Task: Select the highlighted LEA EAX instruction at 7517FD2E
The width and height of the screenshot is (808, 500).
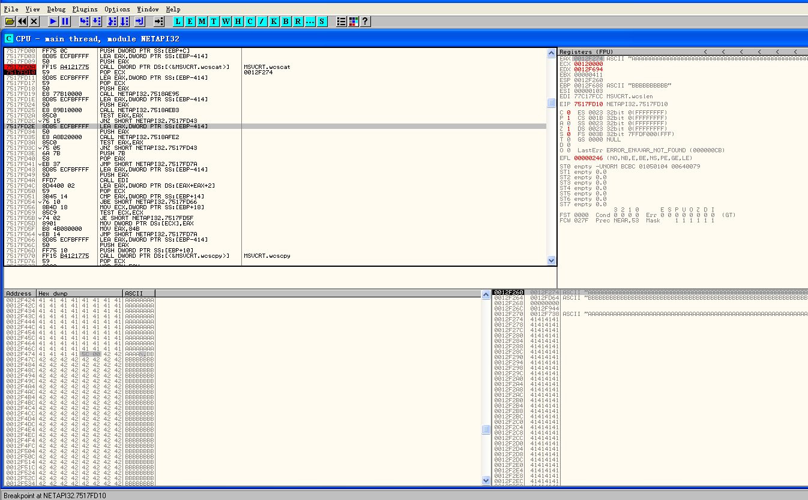Action: [154, 126]
